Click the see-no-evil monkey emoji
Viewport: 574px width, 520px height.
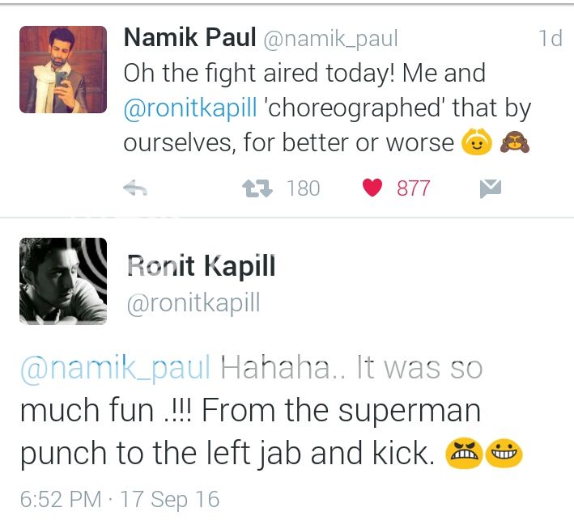tap(513, 143)
